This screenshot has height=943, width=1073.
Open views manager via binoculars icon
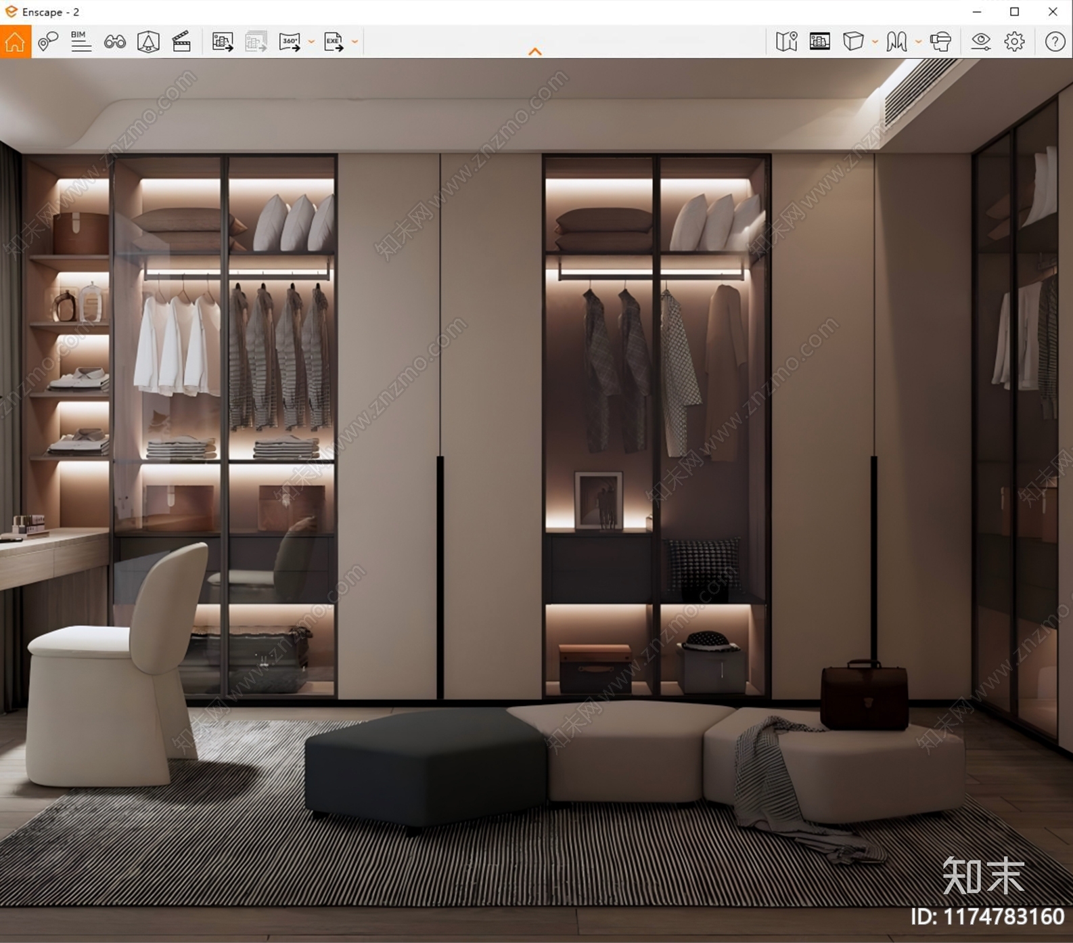pyautogui.click(x=115, y=42)
